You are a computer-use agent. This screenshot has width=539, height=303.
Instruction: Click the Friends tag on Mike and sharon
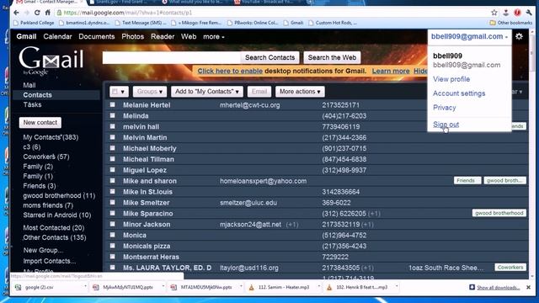(x=467, y=180)
